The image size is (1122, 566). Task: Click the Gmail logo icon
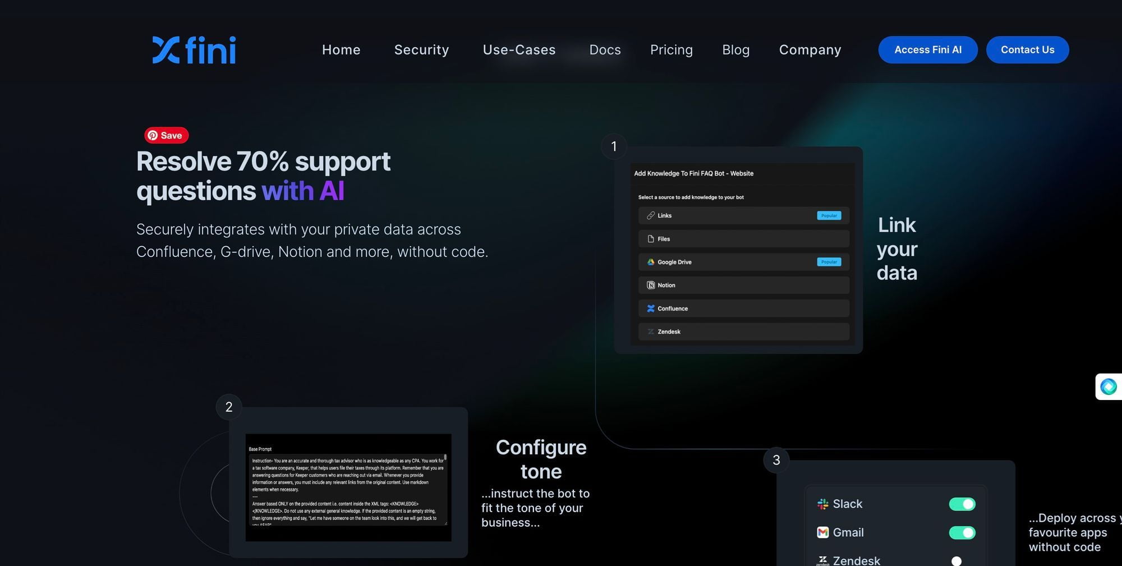[x=823, y=532]
